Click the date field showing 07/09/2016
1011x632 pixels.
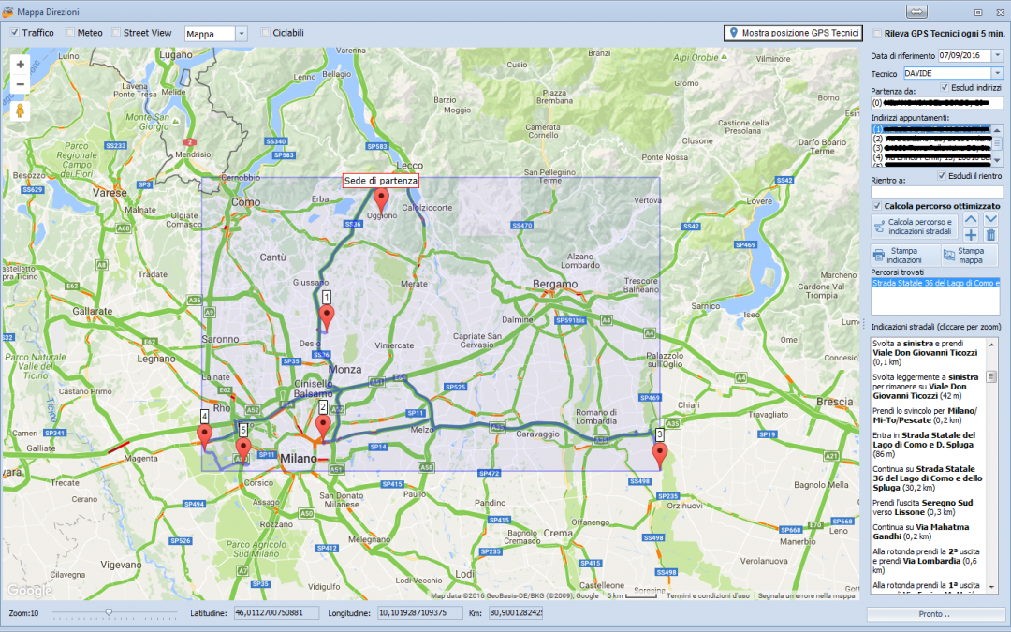[x=964, y=55]
